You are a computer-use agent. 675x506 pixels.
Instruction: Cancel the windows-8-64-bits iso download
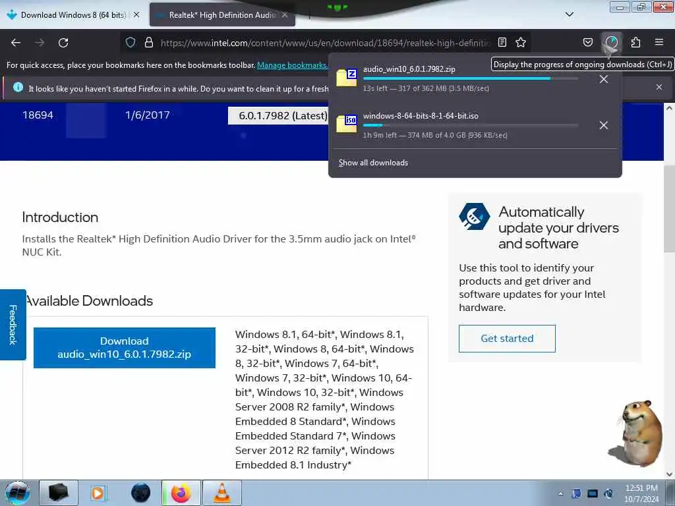tap(604, 125)
